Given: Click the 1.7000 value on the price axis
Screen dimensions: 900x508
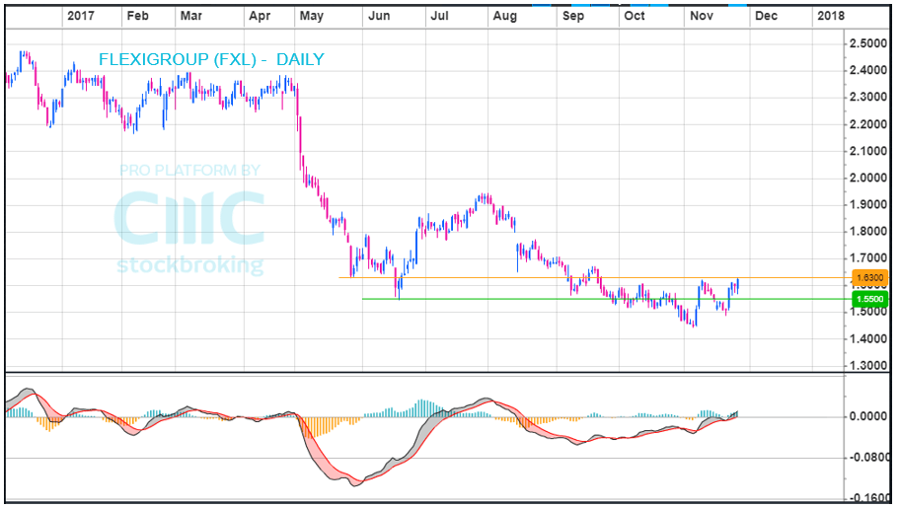Looking at the screenshot, I should point(868,258).
